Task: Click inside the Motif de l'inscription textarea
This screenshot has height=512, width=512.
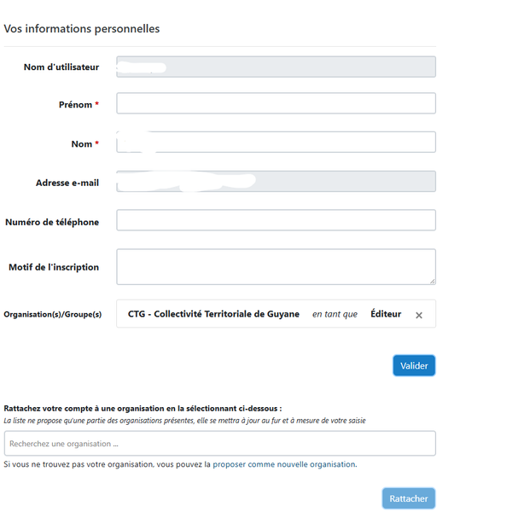Action: pos(276,266)
